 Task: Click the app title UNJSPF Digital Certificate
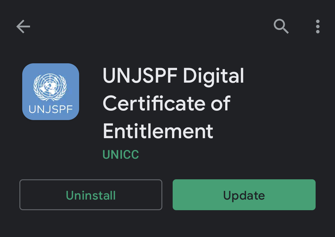coord(173,103)
